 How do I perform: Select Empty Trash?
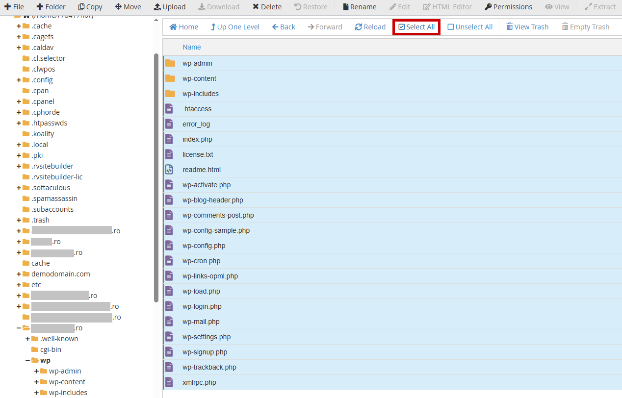click(x=585, y=26)
